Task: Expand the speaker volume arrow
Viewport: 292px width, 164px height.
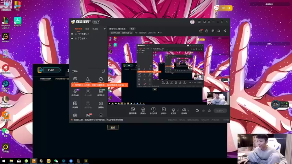Action: click(188, 110)
